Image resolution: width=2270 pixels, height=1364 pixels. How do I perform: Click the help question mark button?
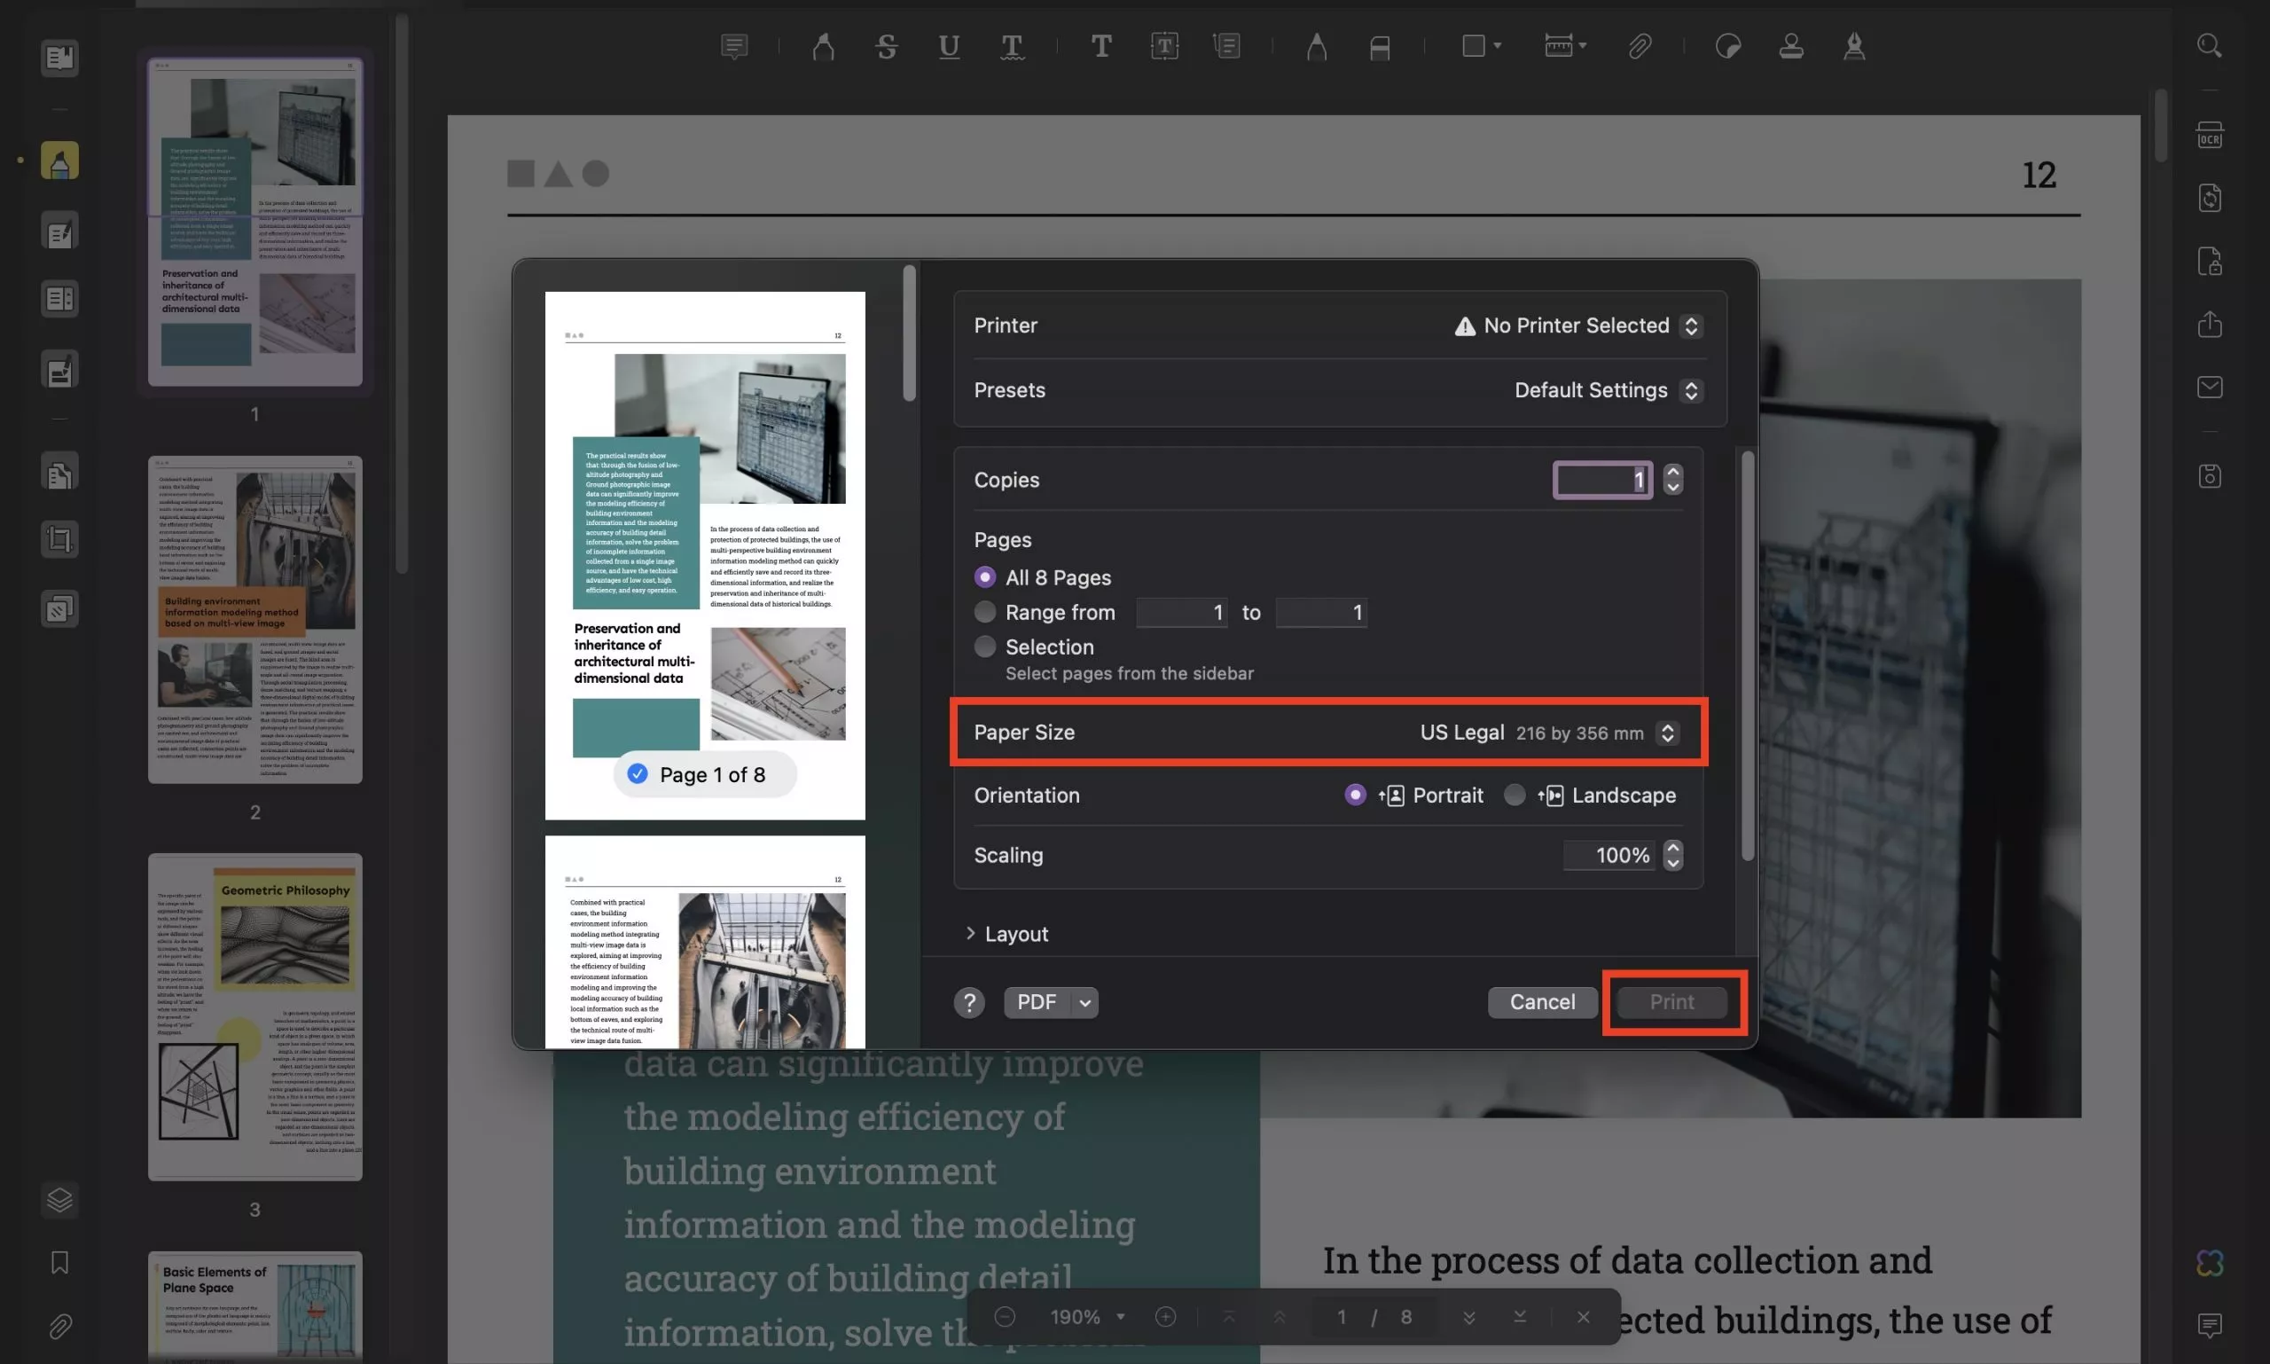(968, 1003)
